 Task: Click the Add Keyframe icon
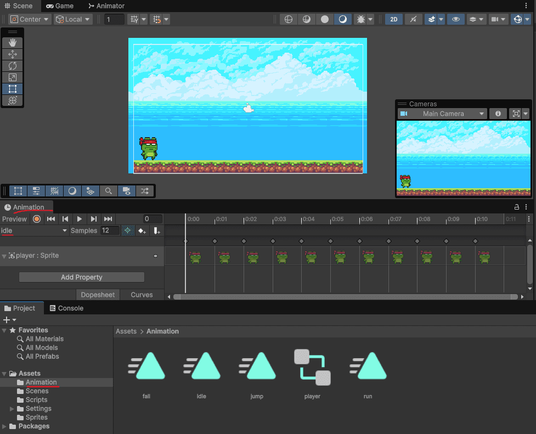(x=142, y=231)
